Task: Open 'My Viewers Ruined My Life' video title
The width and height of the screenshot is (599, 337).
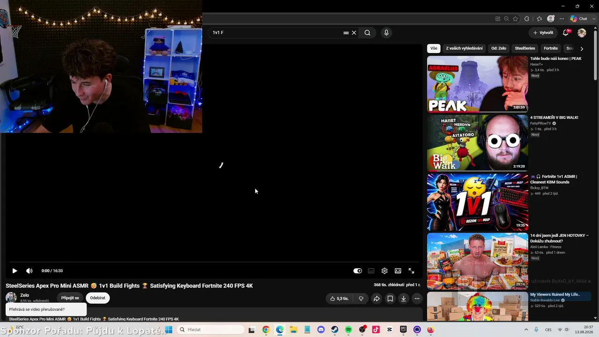Action: (555, 294)
